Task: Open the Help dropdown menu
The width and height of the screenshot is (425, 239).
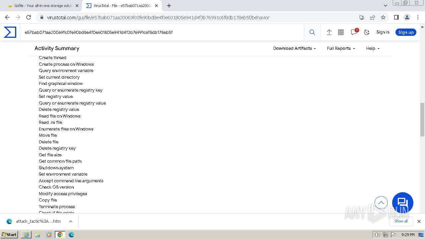Action: point(373,48)
